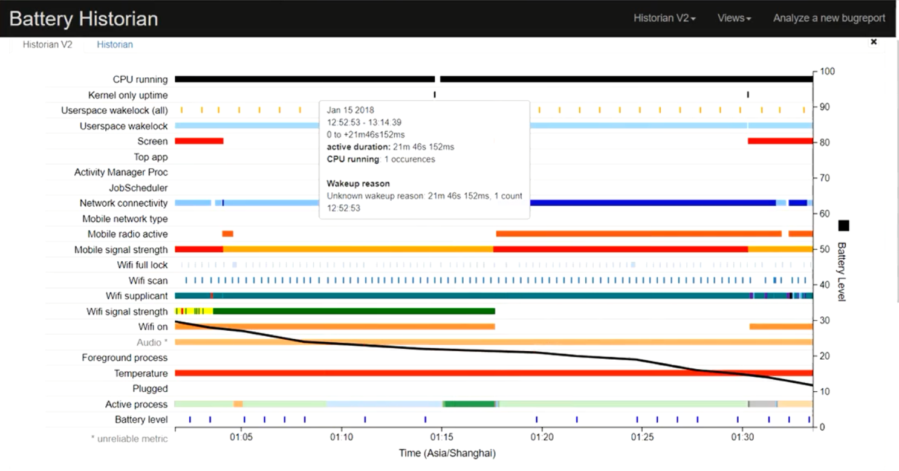Viewport: 899px width, 471px height.
Task: Click the JobScheduler row label
Action: pos(138,188)
